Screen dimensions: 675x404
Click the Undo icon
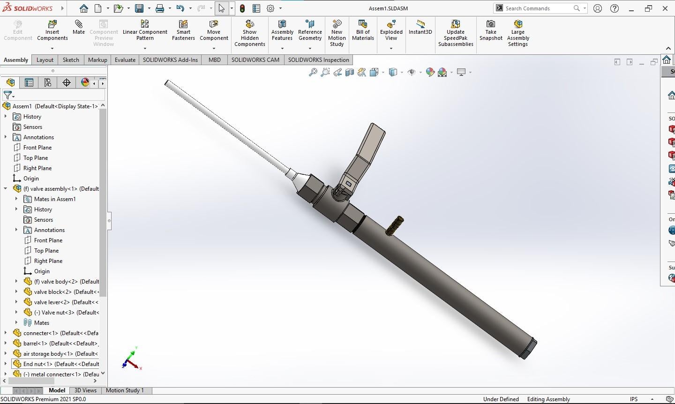(x=180, y=8)
